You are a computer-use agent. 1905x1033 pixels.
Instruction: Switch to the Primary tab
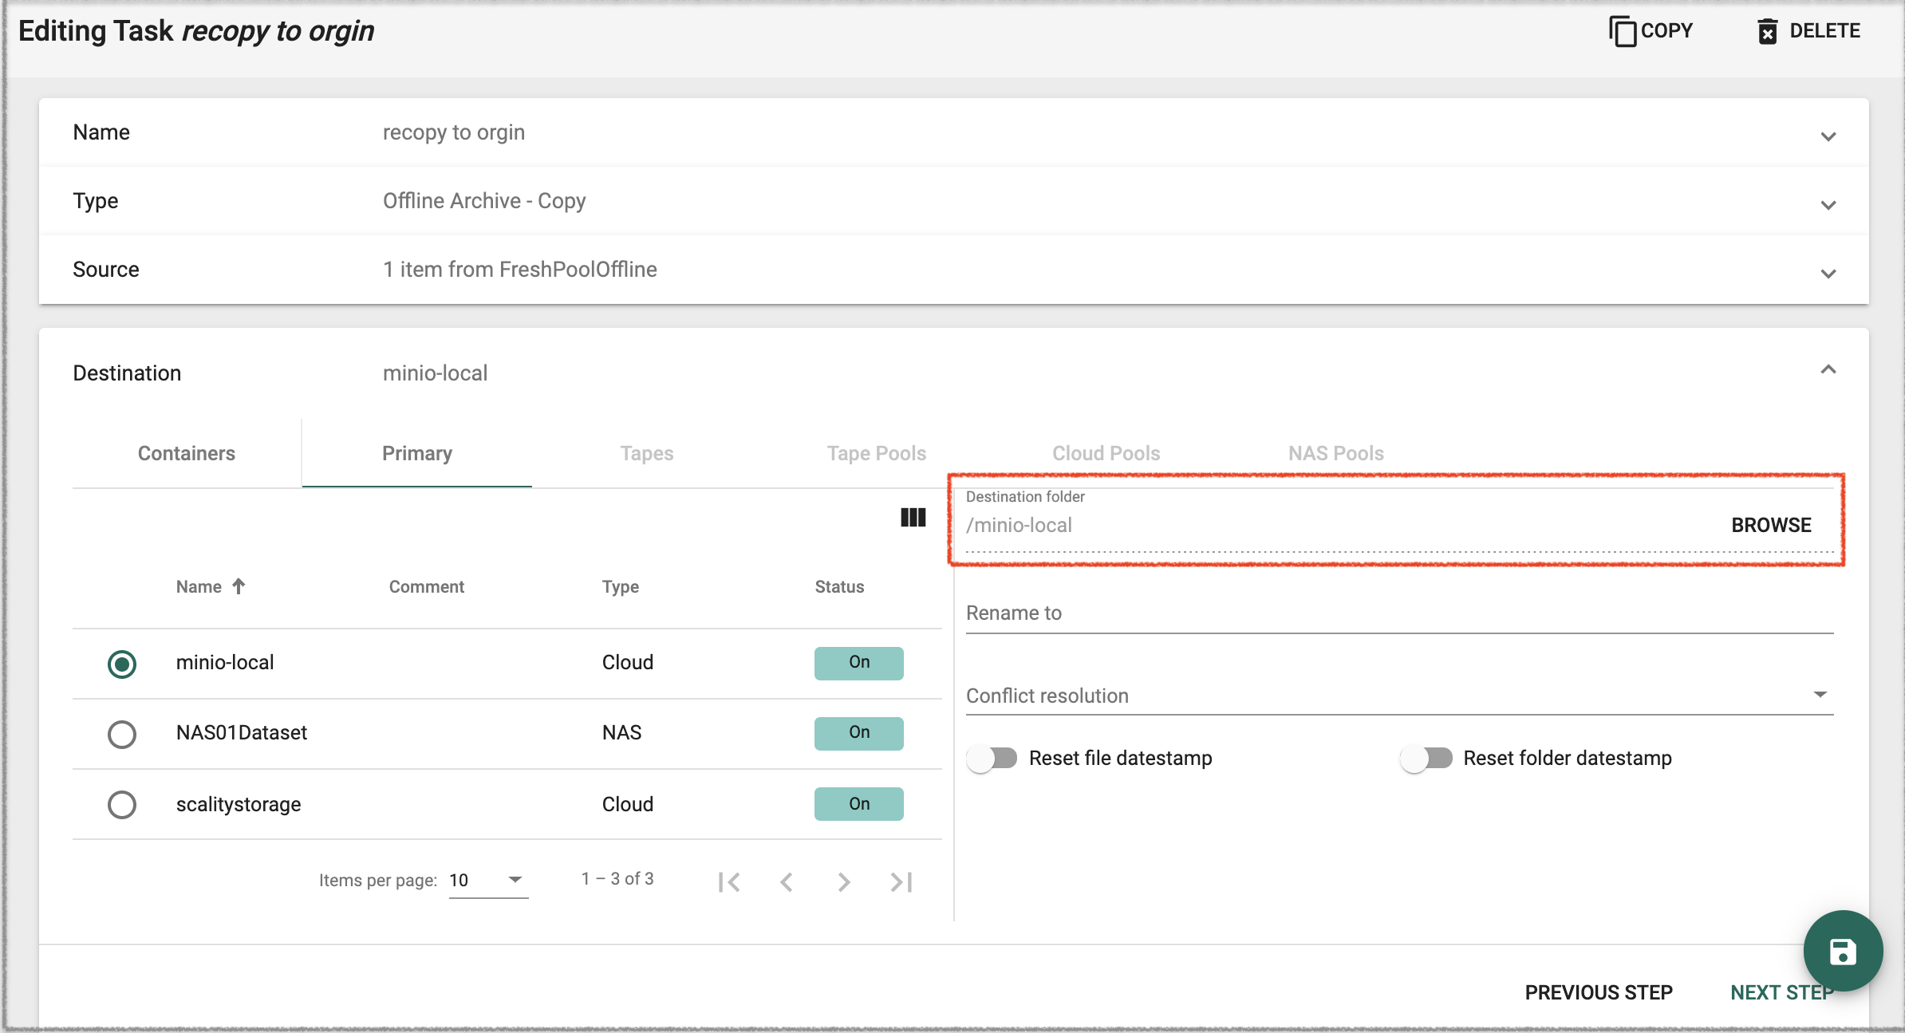tap(417, 453)
